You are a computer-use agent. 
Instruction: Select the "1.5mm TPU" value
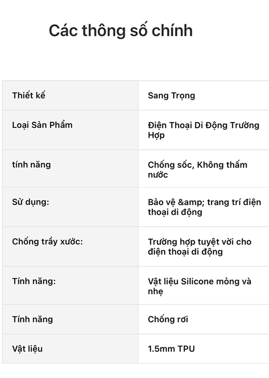[171, 349]
